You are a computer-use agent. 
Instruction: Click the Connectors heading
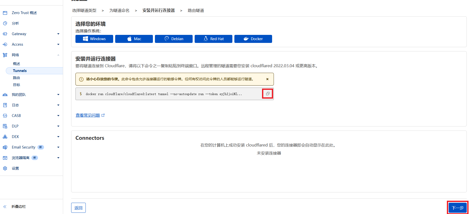coord(90,138)
